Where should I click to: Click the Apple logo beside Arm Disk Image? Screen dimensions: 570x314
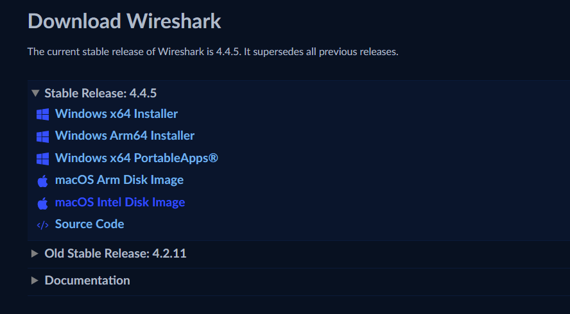tap(43, 181)
